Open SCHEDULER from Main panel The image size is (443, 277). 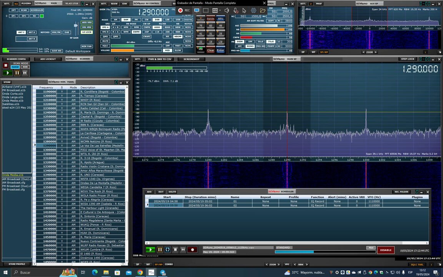37,10
